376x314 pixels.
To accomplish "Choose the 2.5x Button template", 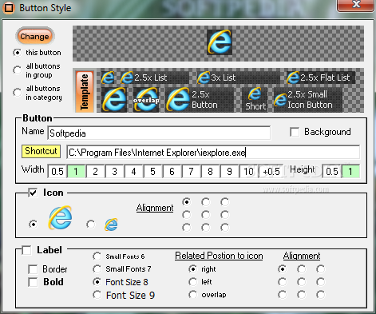I will coord(200,100).
